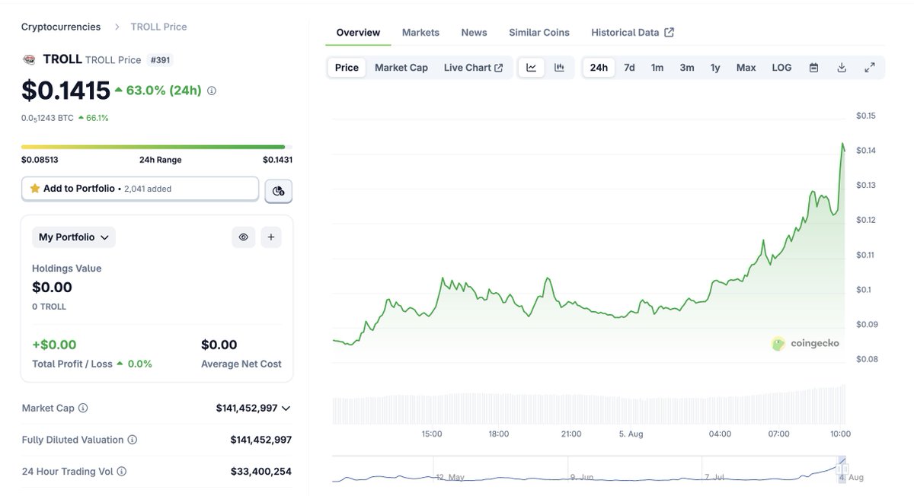This screenshot has height=496, width=914.
Task: Select the 1m time range
Action: (657, 68)
